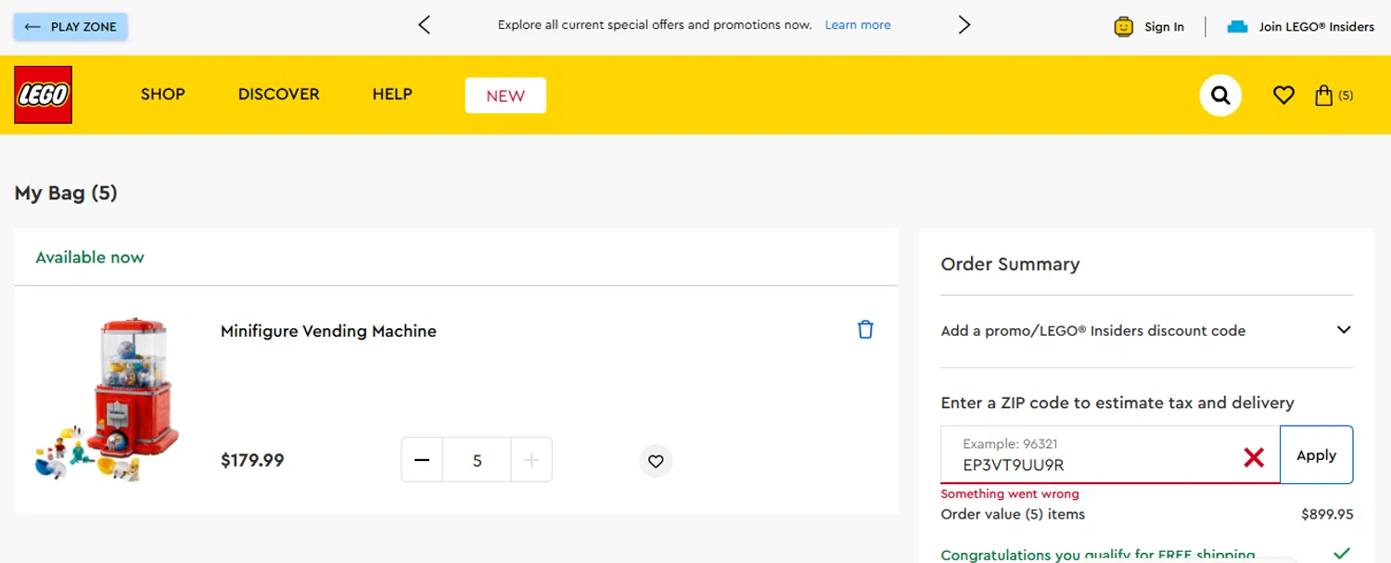Click the NEW menu button

click(505, 96)
